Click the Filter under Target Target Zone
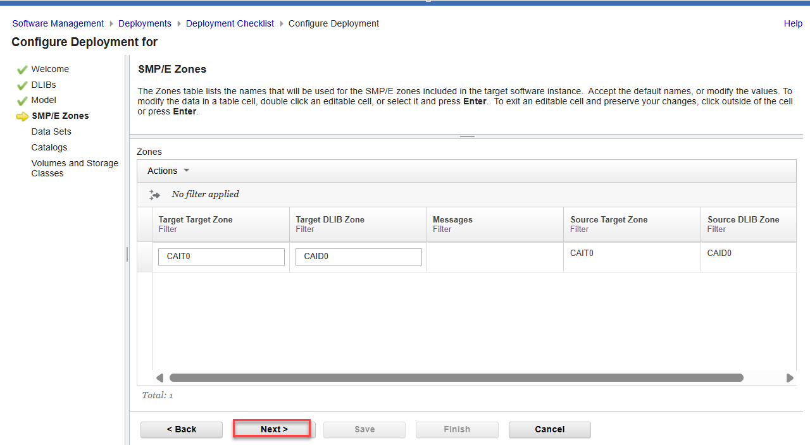The height and width of the screenshot is (445, 810). [x=168, y=229]
